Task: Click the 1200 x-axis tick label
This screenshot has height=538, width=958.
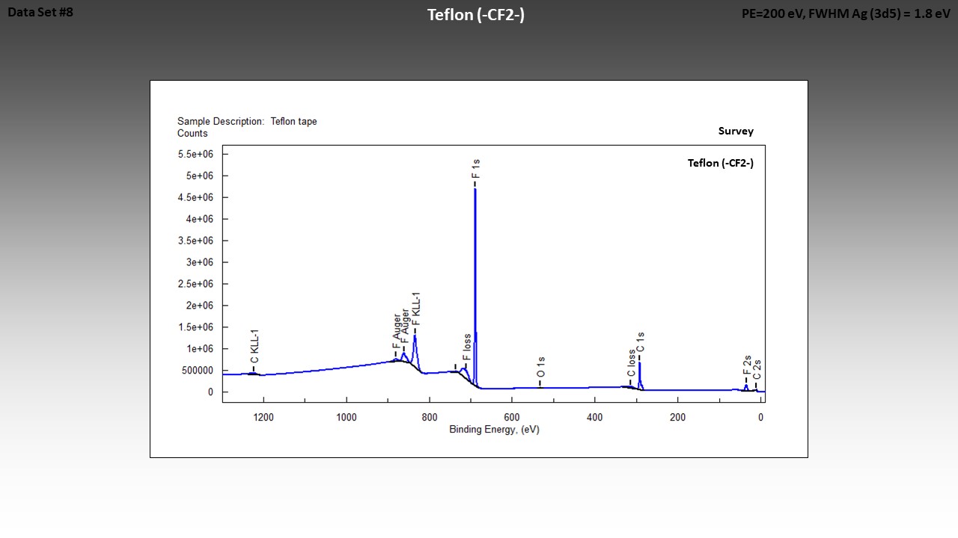Action: (263, 418)
